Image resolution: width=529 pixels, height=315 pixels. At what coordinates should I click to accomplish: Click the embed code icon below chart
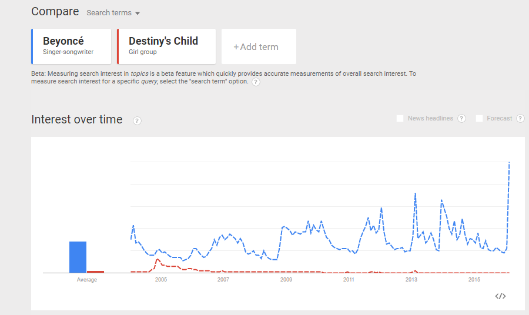point(500,296)
